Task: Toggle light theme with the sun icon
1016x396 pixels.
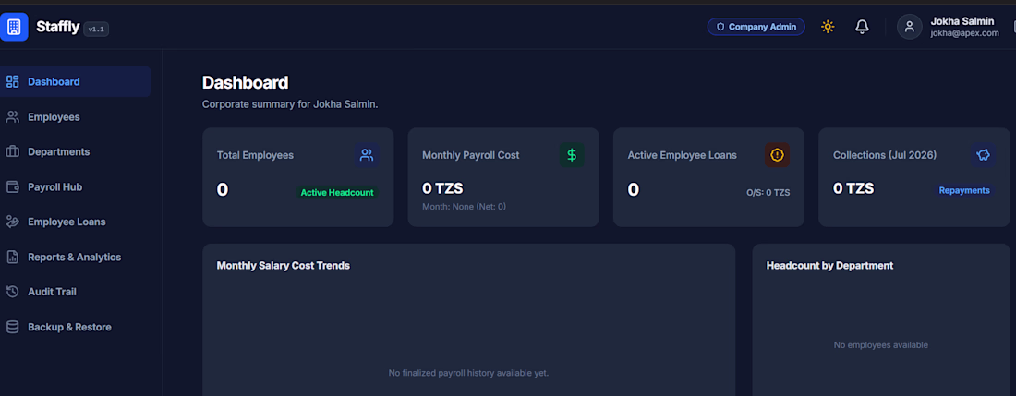Action: click(x=828, y=27)
